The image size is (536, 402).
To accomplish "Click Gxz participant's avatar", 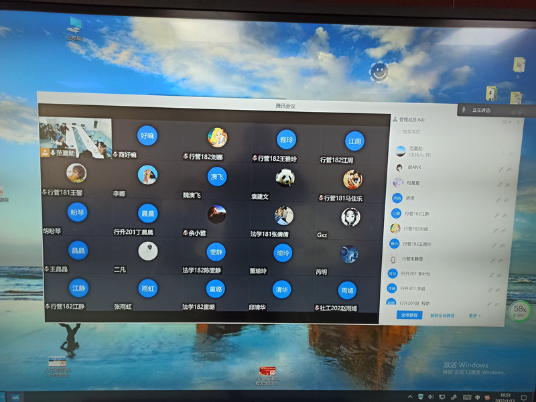I will 350,216.
